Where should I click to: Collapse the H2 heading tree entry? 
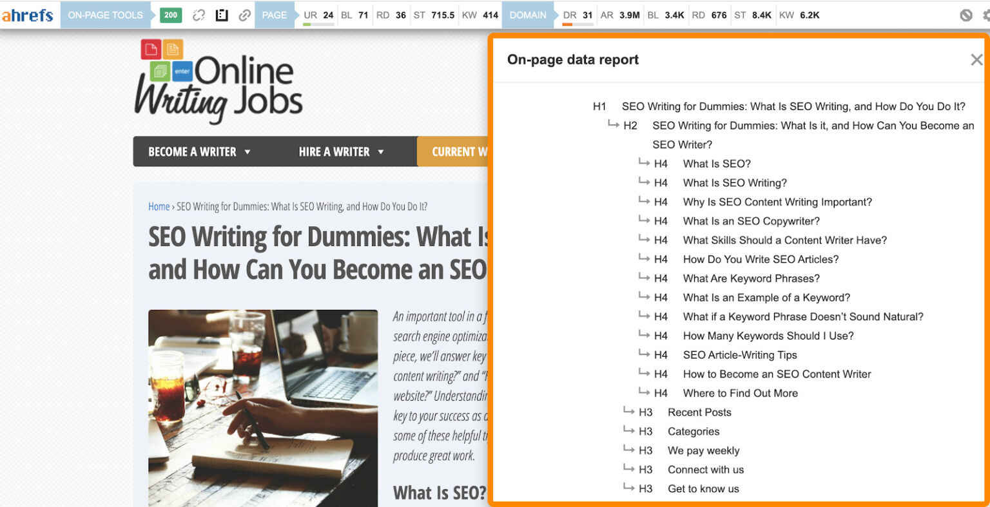tap(613, 126)
